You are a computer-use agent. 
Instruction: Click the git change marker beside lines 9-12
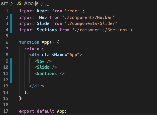11,71
